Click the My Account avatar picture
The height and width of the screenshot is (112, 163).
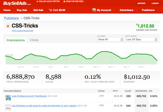click(94, 10)
